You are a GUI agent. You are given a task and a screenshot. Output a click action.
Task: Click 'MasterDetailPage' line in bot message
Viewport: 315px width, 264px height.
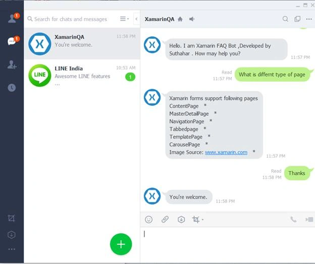(x=189, y=114)
